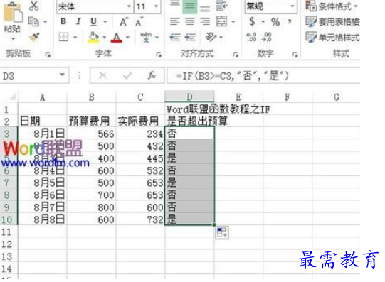The height and width of the screenshot is (282, 385).
Task: Click cell 是否超出预算
Action: 189,121
